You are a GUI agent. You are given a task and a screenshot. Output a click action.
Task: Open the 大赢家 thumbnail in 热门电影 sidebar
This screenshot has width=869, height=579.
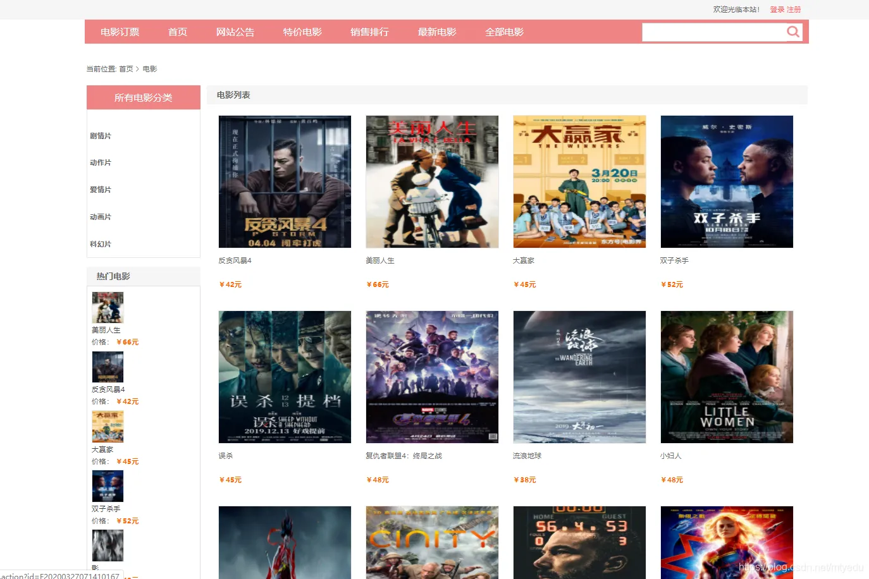pyautogui.click(x=108, y=427)
